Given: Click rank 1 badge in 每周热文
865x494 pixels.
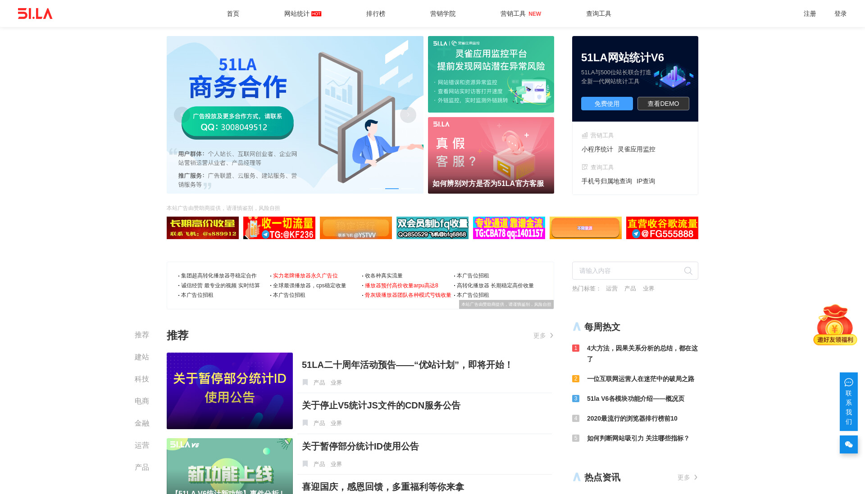Looking at the screenshot, I should [x=576, y=348].
